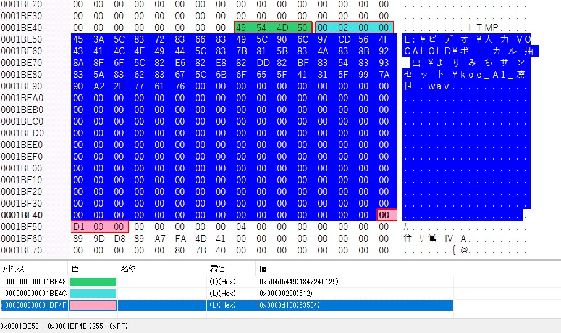Click the decoded text 世.wav

427,86
